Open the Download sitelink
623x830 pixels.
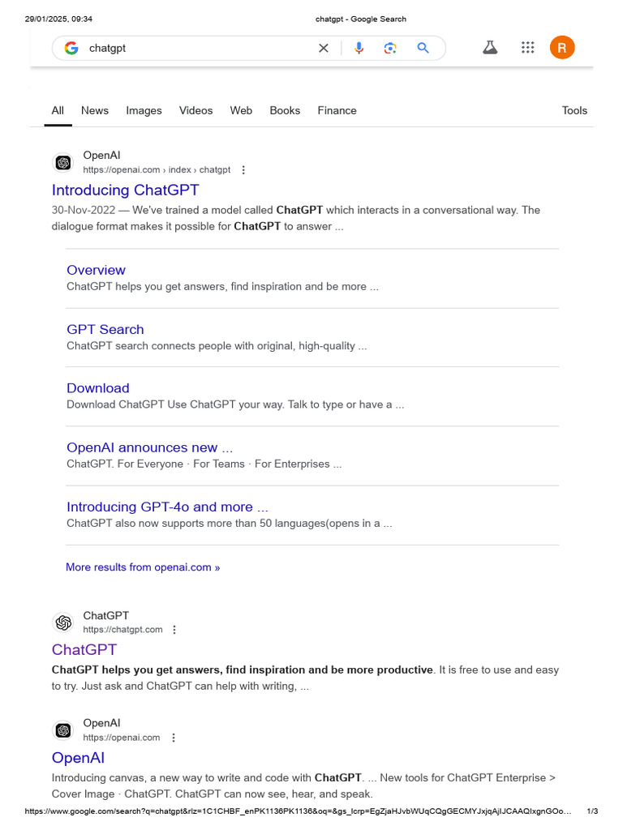[x=98, y=388]
